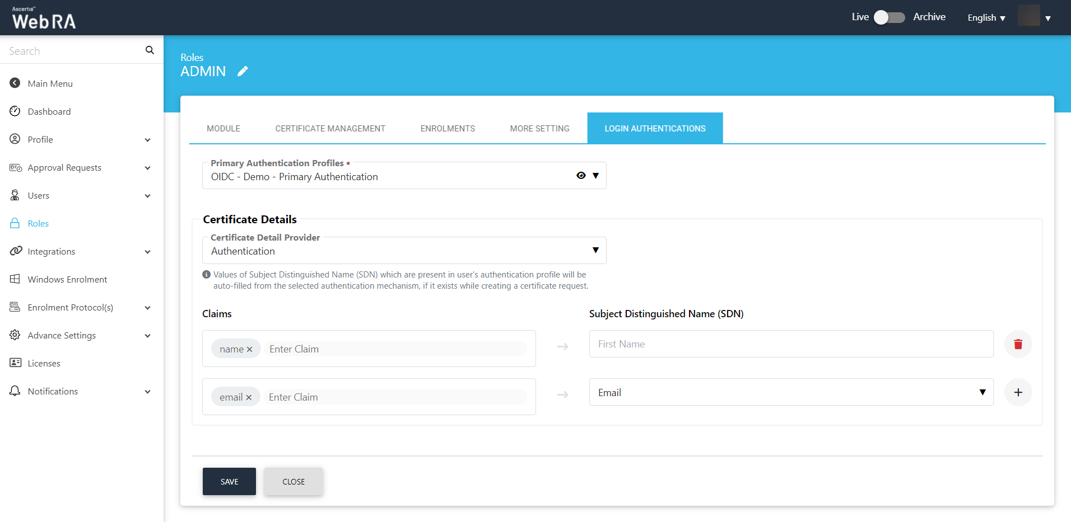Open the Licenses page icon

click(x=15, y=363)
